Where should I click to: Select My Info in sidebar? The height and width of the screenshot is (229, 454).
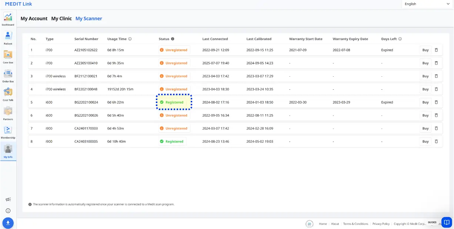(x=8, y=151)
